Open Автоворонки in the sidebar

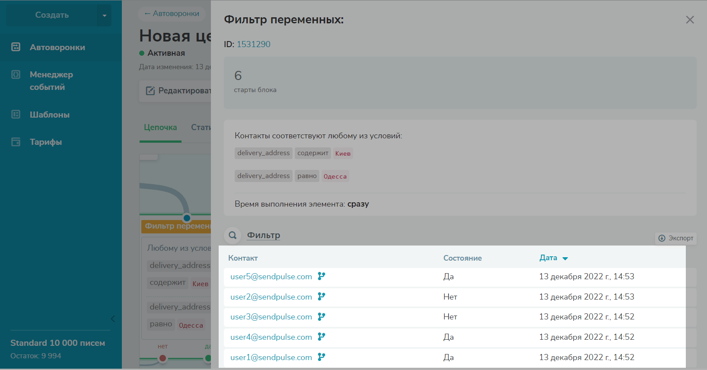(57, 48)
